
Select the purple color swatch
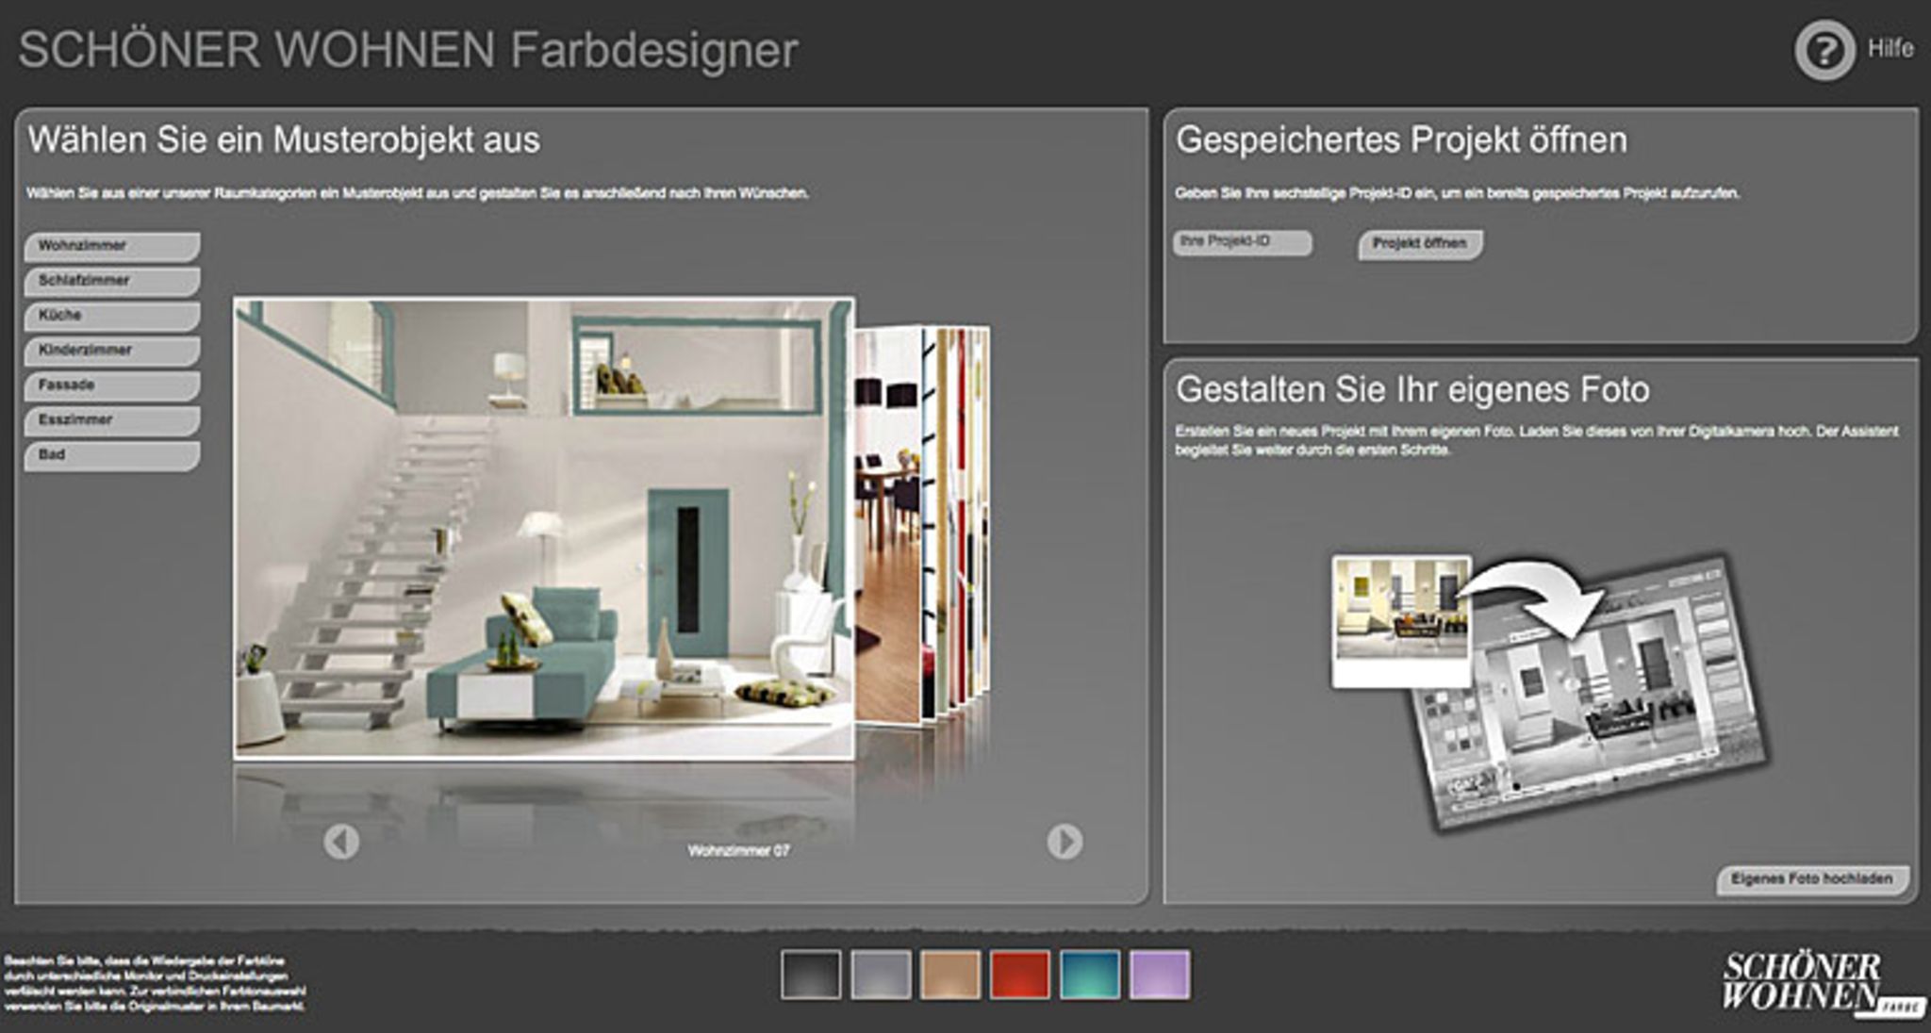click(1160, 975)
